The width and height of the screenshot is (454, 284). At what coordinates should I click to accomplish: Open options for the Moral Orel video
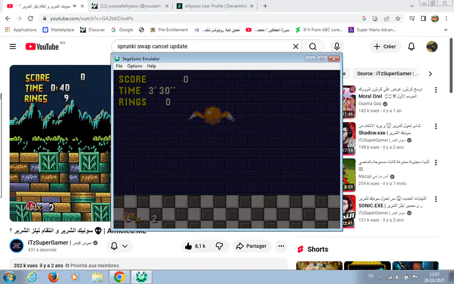coord(435,90)
